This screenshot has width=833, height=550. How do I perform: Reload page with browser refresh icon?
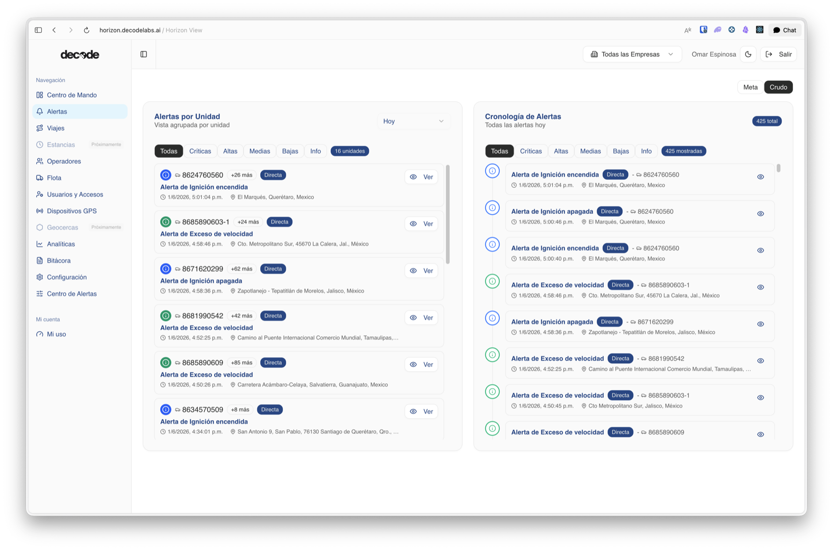coord(86,30)
